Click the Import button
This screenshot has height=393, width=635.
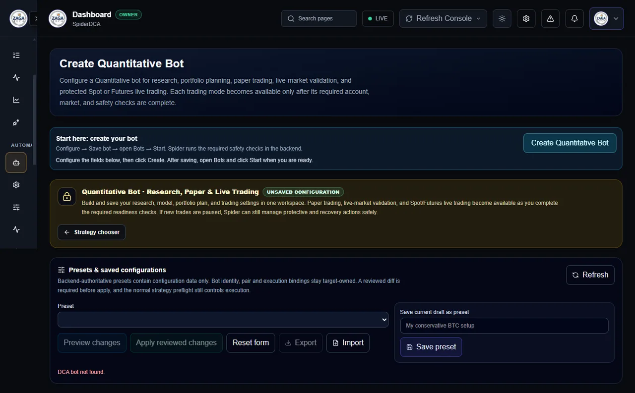tap(348, 343)
